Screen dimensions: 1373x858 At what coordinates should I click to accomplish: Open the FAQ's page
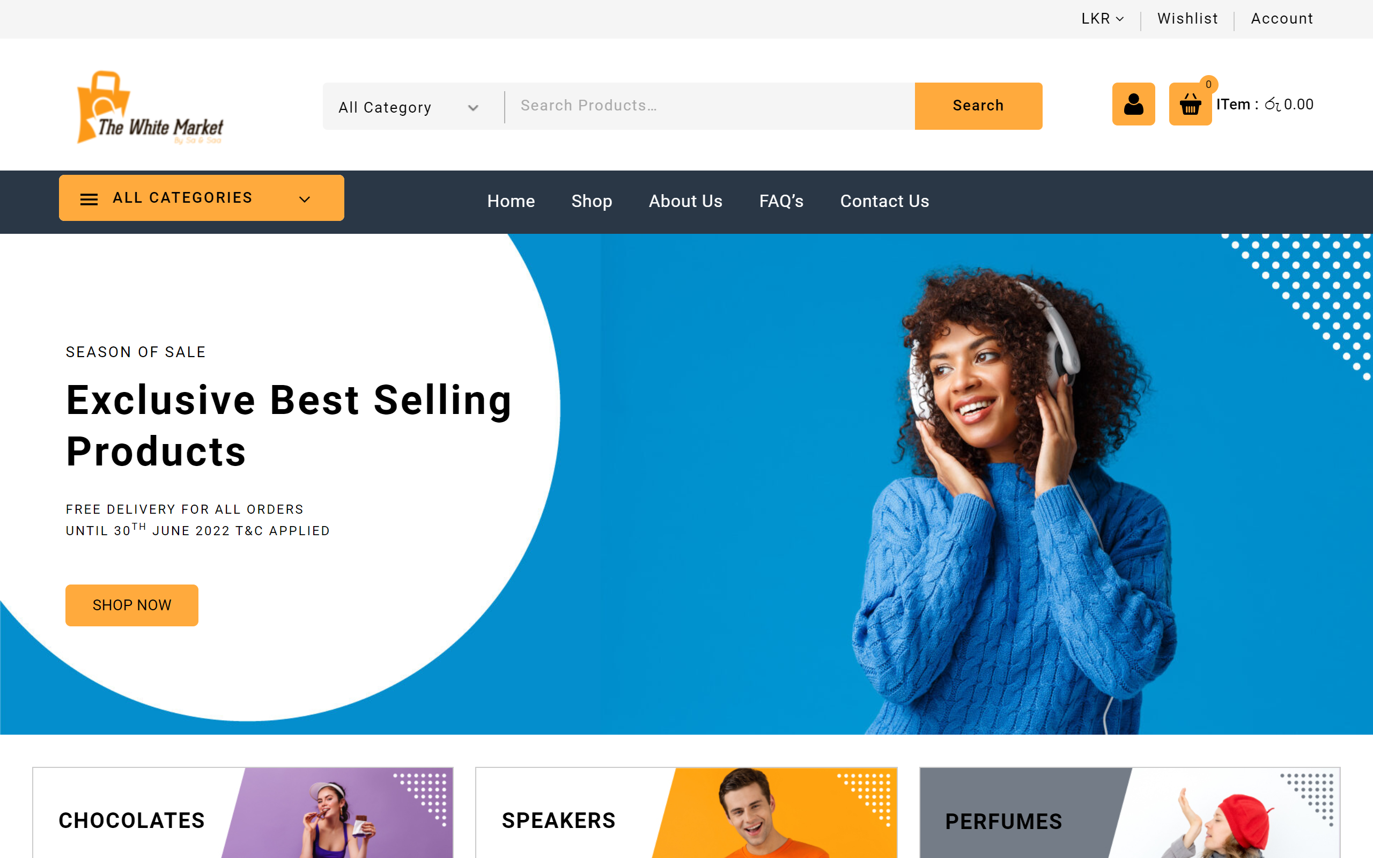click(781, 201)
